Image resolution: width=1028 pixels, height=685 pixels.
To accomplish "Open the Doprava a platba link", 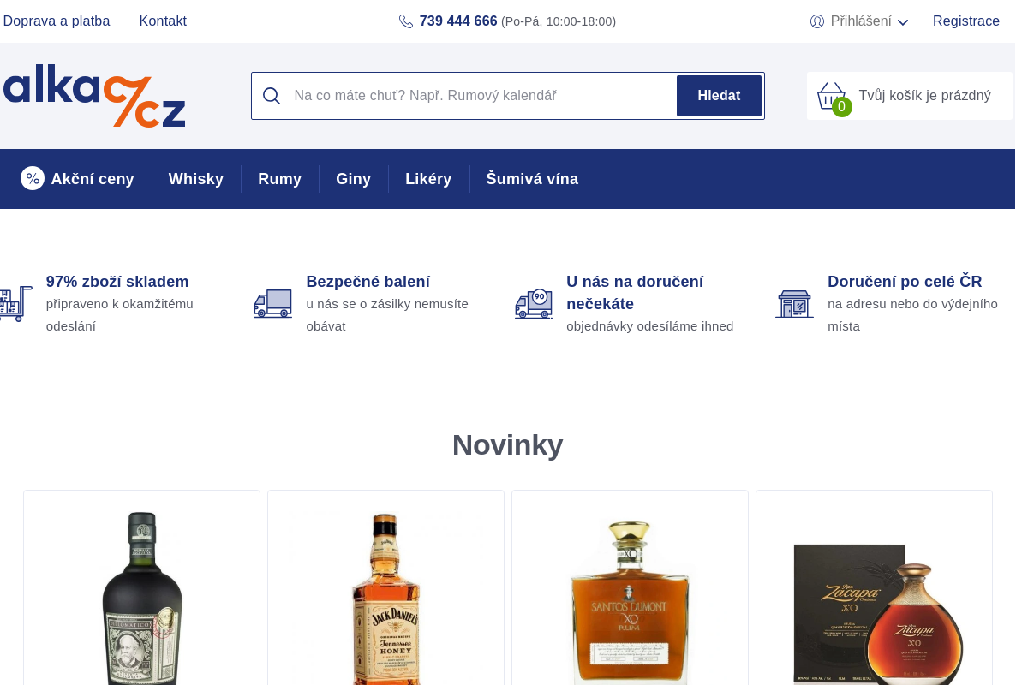I will pos(57,21).
